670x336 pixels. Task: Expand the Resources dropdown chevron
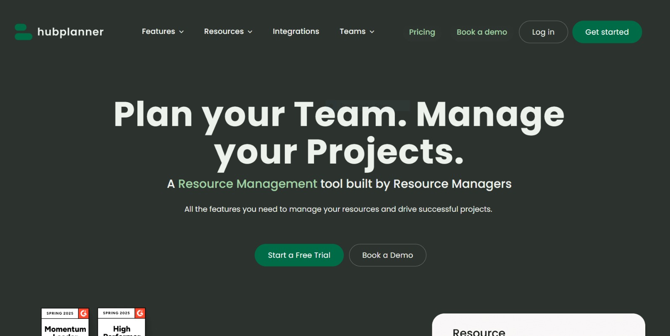pyautogui.click(x=250, y=32)
